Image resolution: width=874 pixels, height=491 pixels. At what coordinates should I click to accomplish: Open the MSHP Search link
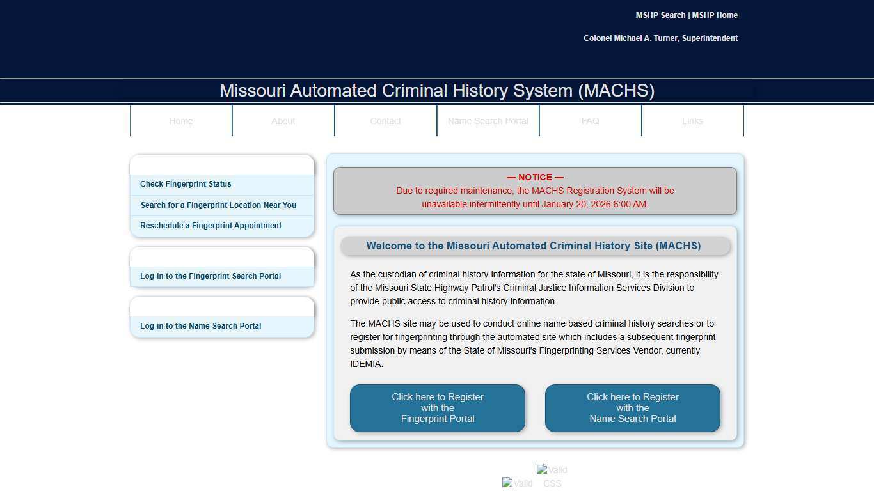pos(659,15)
